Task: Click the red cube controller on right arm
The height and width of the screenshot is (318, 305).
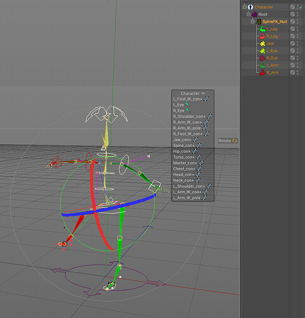Action: click(x=57, y=162)
